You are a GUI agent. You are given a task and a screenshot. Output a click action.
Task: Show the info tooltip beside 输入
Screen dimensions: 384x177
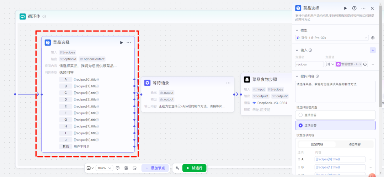tap(310, 50)
